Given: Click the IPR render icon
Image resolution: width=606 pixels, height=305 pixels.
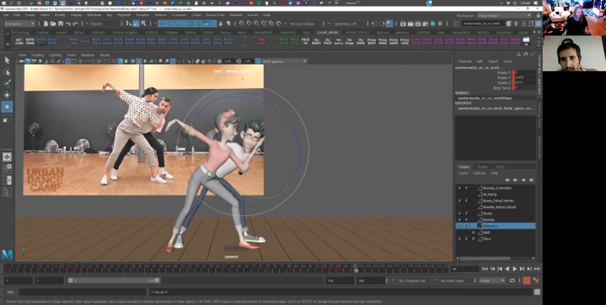Looking at the screenshot, I should pos(418,24).
